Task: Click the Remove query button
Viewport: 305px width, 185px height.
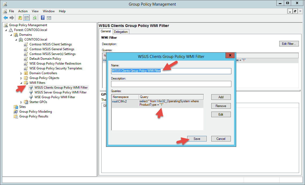Action: tap(221, 106)
